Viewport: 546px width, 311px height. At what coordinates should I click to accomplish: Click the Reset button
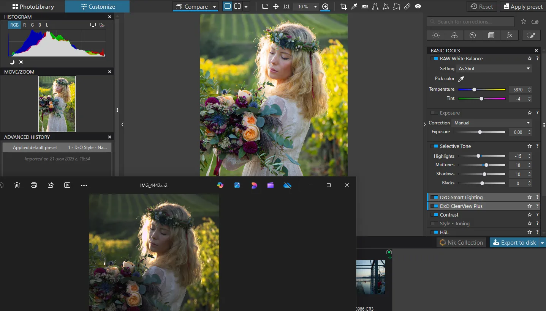tap(482, 6)
